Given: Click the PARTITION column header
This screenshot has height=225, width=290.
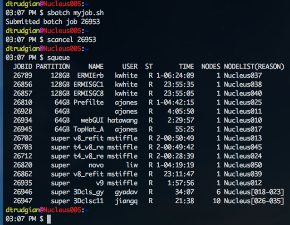Looking at the screenshot, I should pyautogui.click(x=53, y=67).
